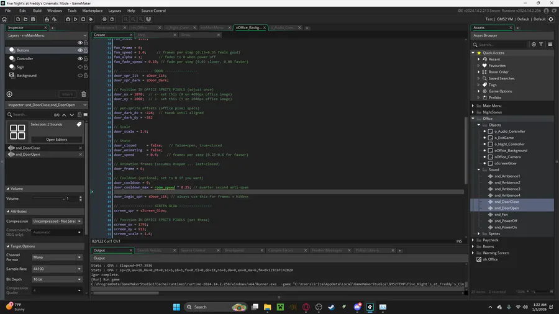Open the Compression dropdown
559x314 pixels.
tap(57, 221)
